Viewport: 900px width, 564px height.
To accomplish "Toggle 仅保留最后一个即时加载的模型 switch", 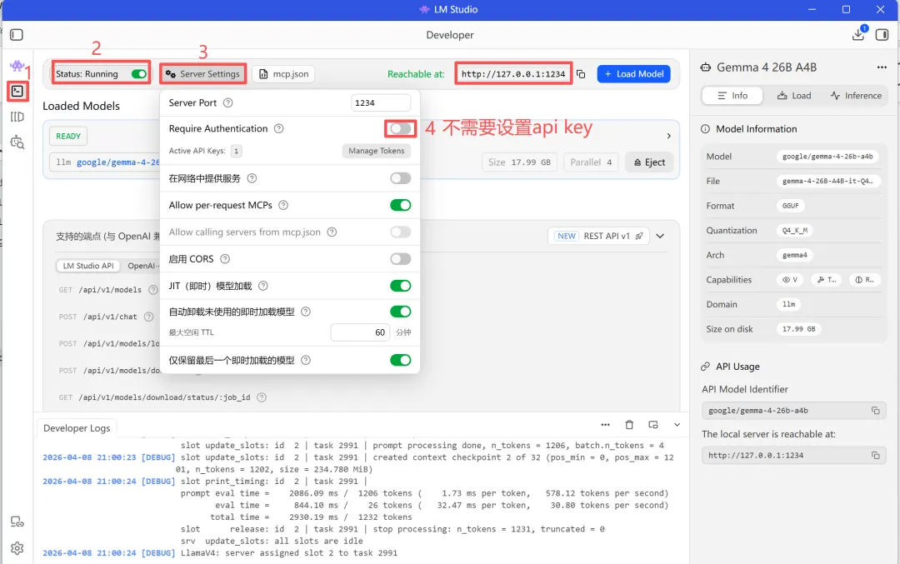I will tap(400, 361).
